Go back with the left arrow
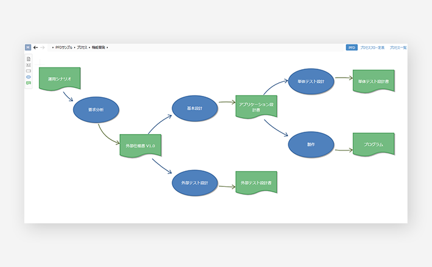 click(x=35, y=47)
